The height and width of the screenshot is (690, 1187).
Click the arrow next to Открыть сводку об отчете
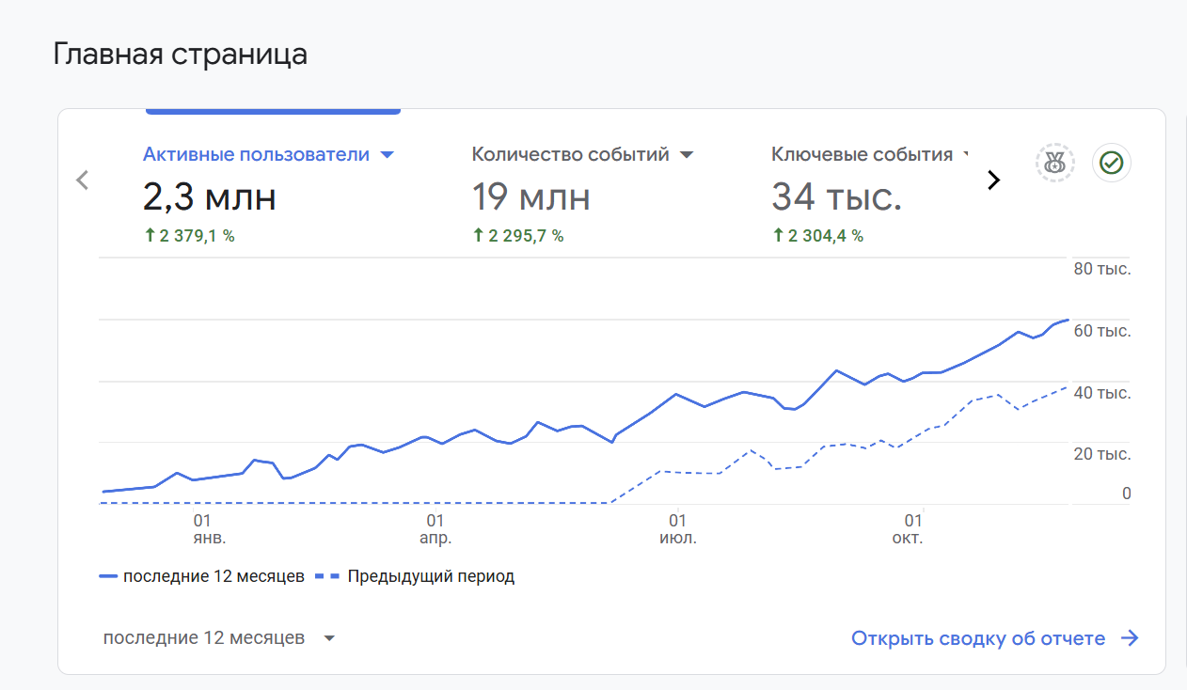(x=1130, y=638)
